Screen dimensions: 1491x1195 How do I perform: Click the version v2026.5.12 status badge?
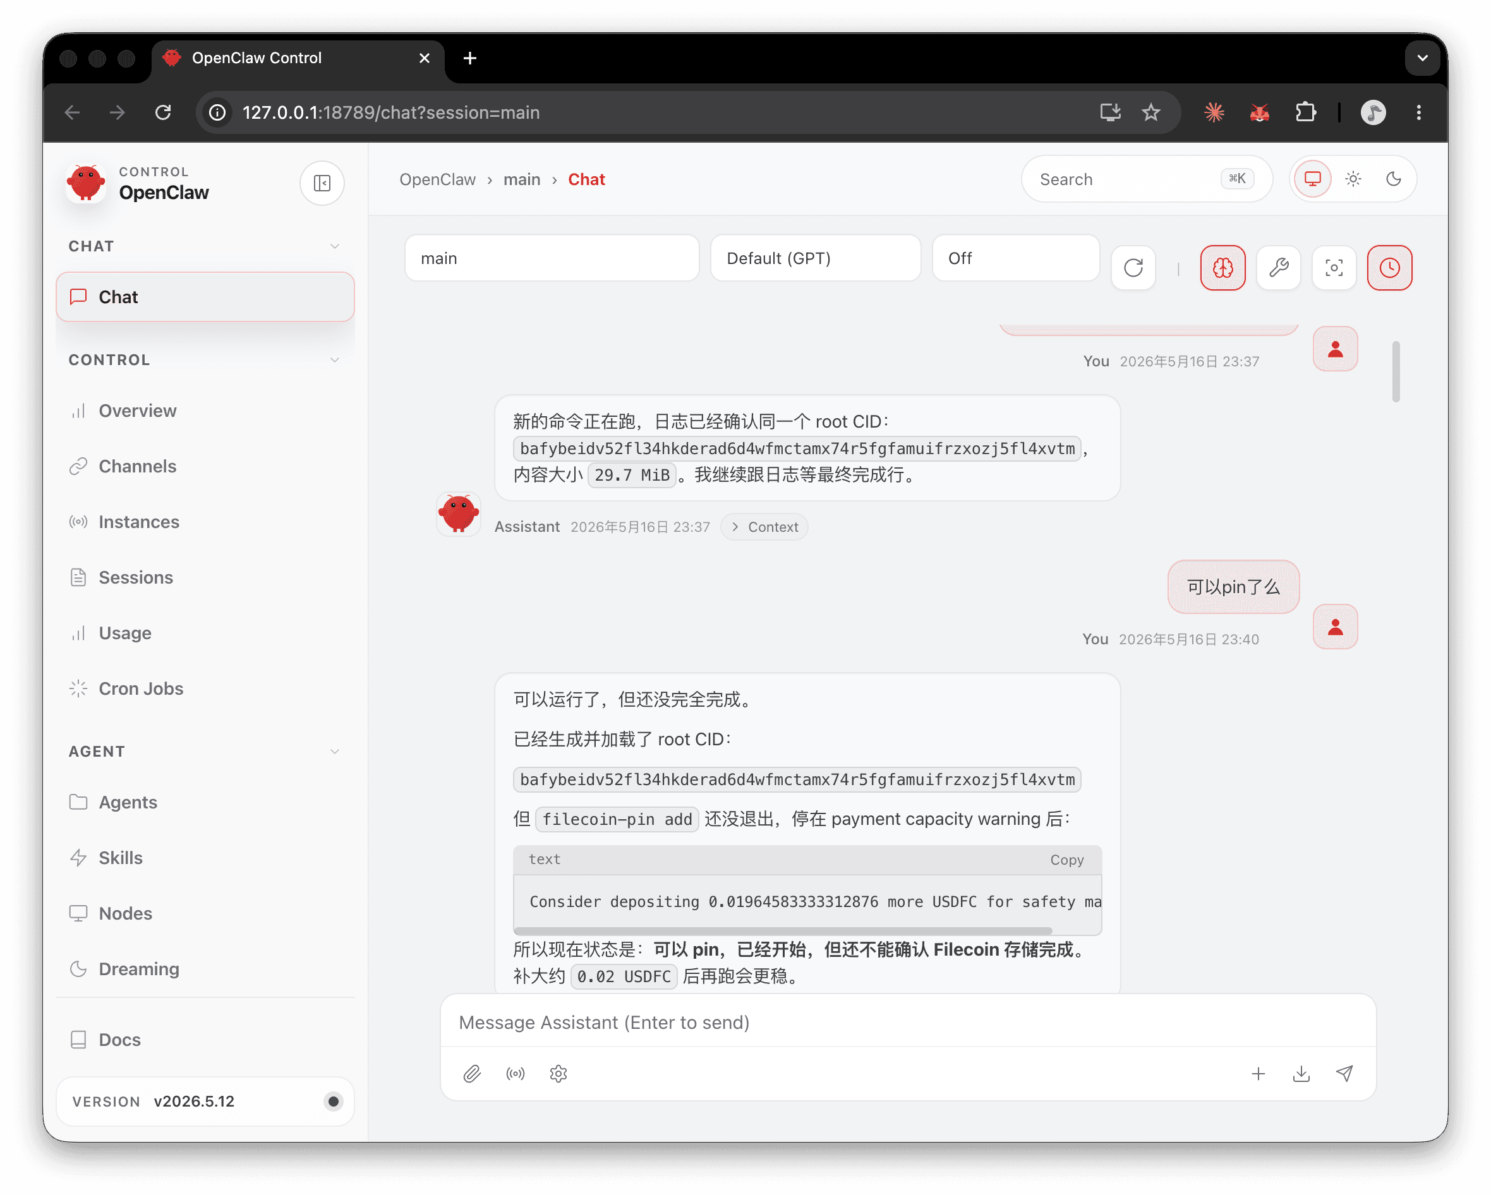[x=205, y=1101]
